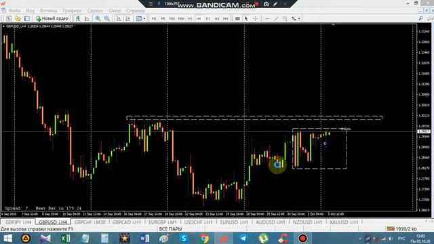
Task: Open a new chart window icon
Action: coord(9,18)
